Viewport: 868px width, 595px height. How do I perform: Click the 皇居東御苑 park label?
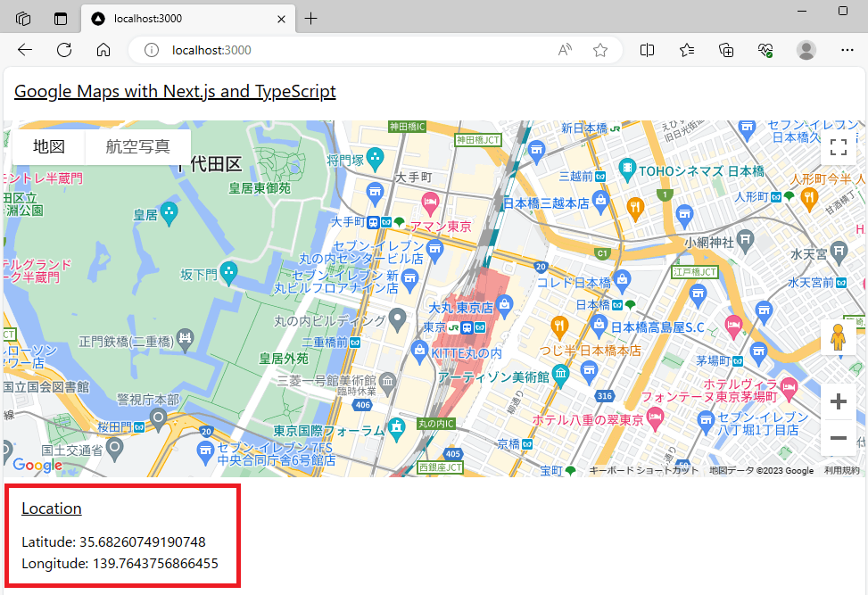(260, 188)
